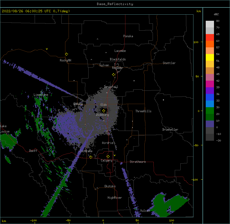230x224 pixels.
Task: Click the yellow V marker northwest of RockyMH
Action: 47,49
